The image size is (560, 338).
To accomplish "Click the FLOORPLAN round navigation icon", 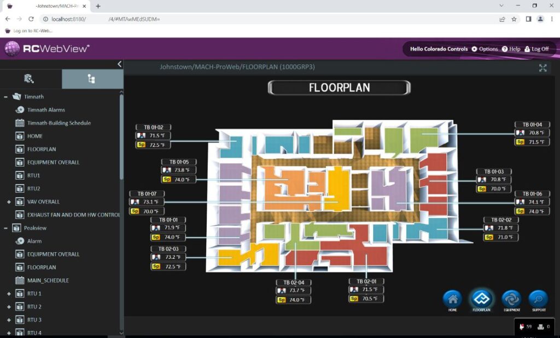I will pos(481,299).
